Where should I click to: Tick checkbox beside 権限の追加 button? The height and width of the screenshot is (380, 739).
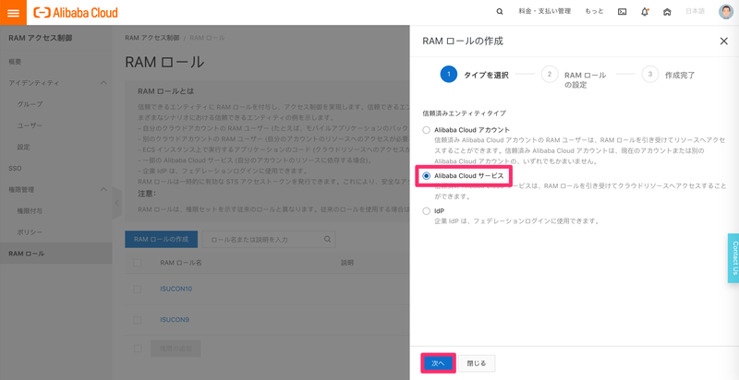[x=137, y=349]
